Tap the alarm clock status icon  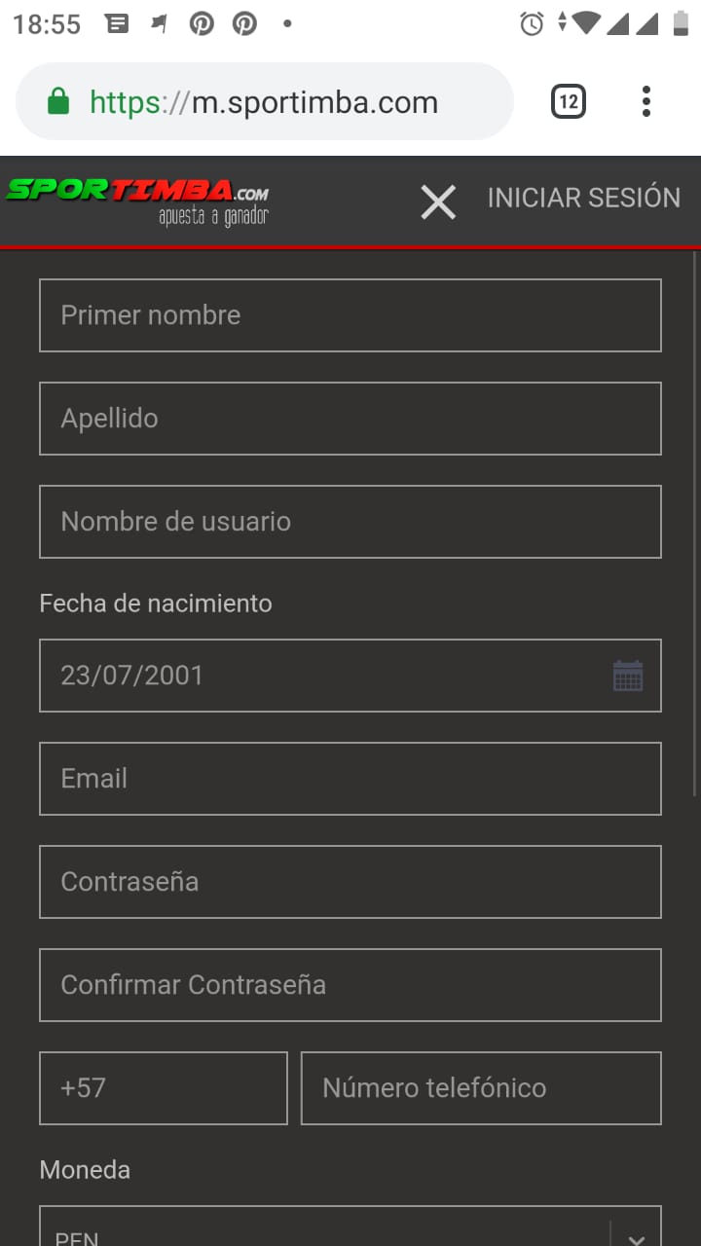pyautogui.click(x=532, y=23)
